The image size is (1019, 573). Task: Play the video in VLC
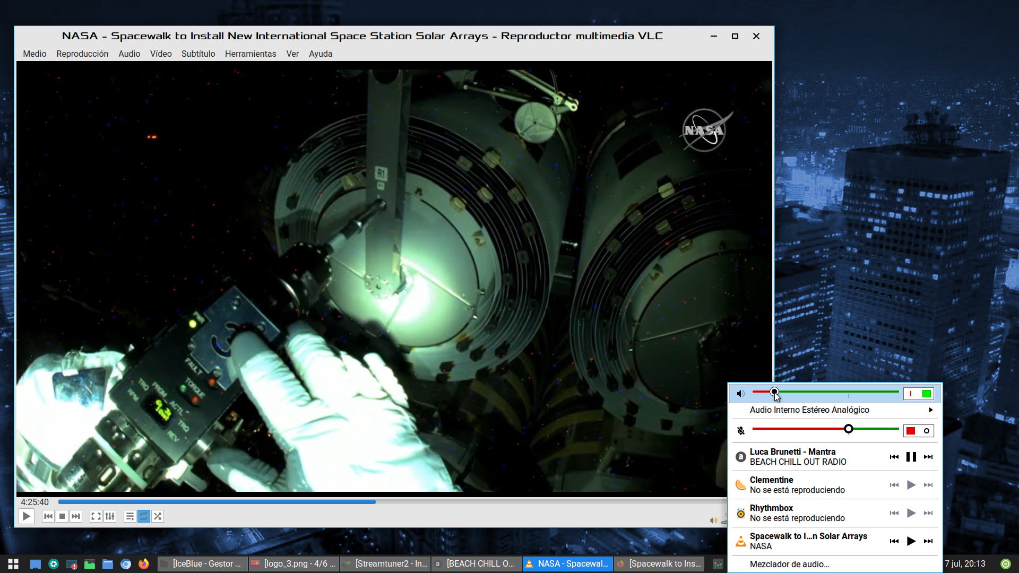pyautogui.click(x=26, y=516)
